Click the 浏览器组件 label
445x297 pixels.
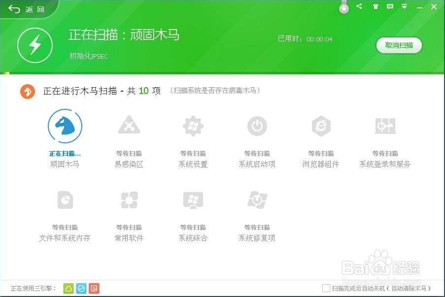tap(321, 164)
